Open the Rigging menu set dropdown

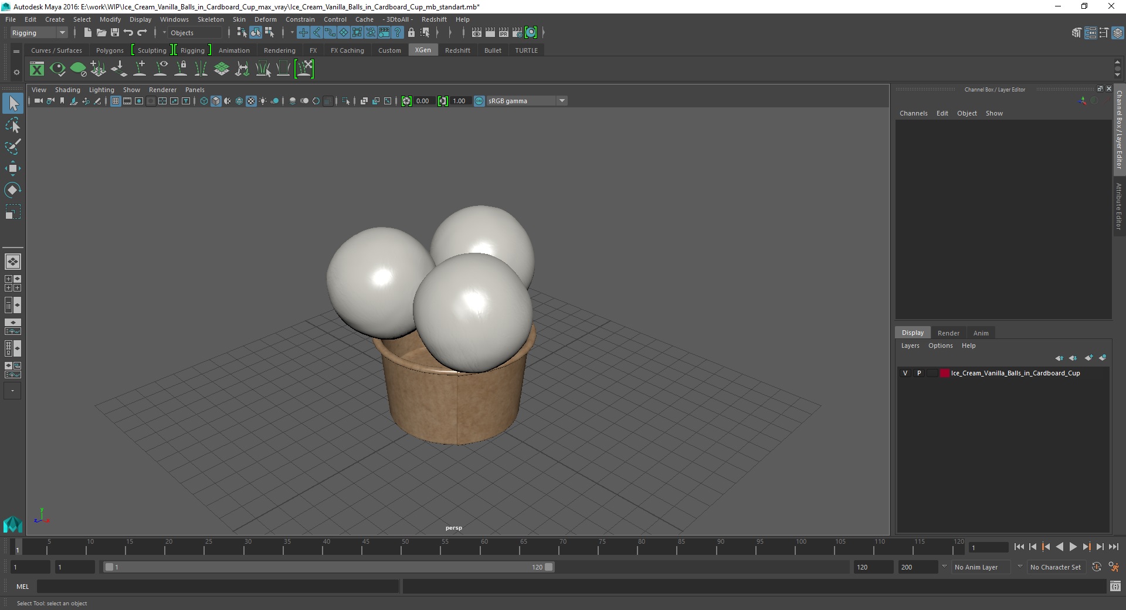coord(39,33)
